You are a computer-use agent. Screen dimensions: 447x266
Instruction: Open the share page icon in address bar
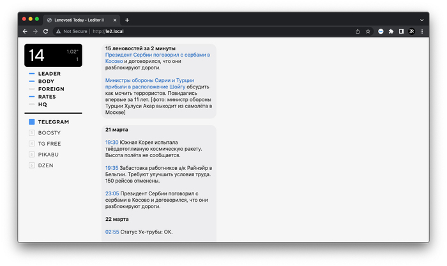pyautogui.click(x=358, y=31)
